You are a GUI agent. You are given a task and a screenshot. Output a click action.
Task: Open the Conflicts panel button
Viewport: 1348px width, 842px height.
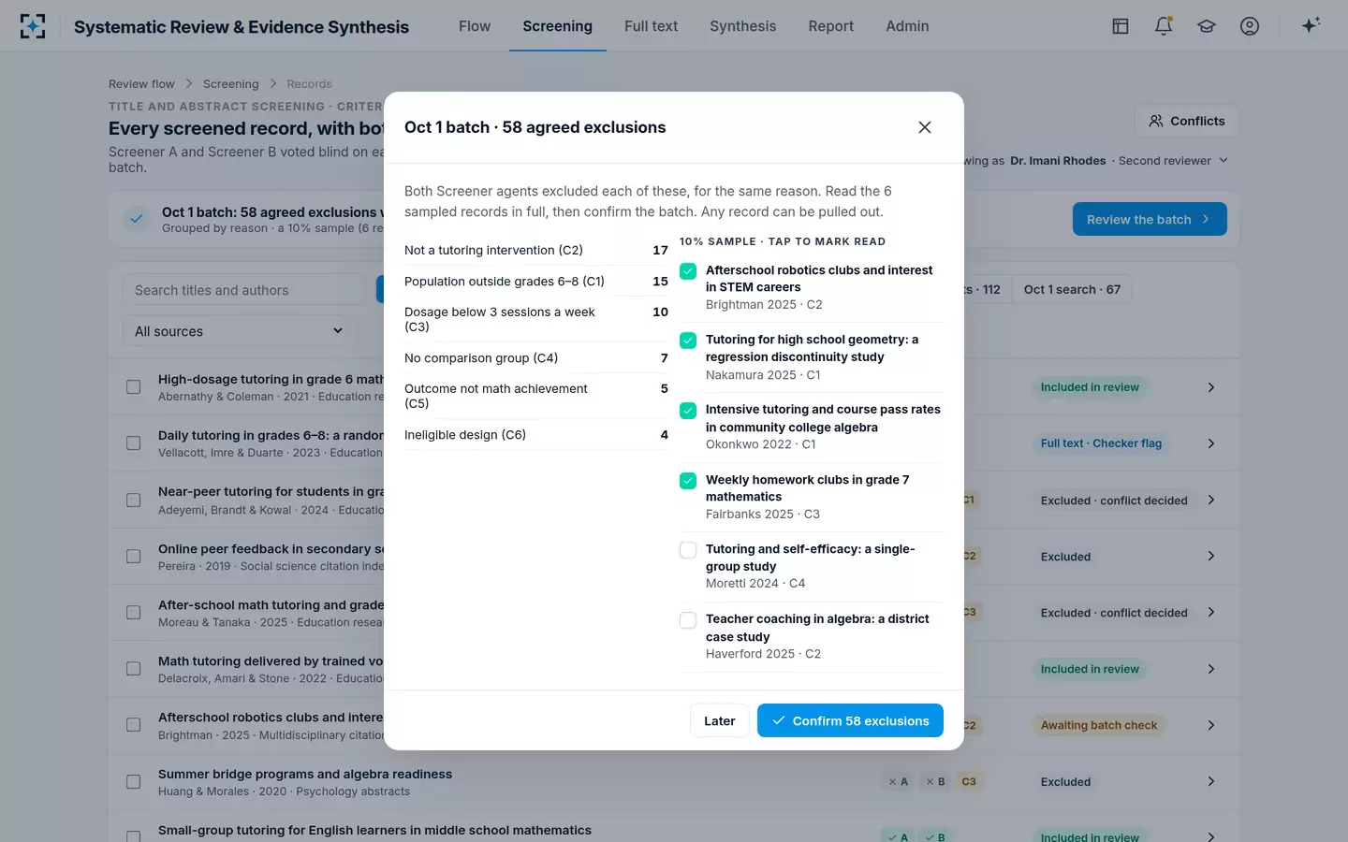[1187, 121]
